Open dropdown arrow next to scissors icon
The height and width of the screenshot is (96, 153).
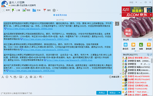[x=37, y=77]
